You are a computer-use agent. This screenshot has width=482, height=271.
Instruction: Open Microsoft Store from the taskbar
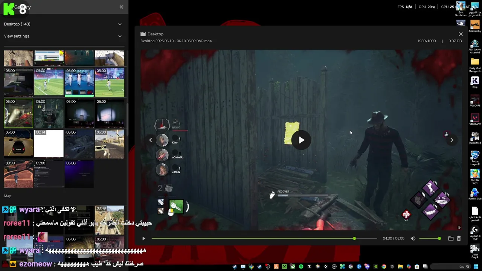tap(417, 266)
